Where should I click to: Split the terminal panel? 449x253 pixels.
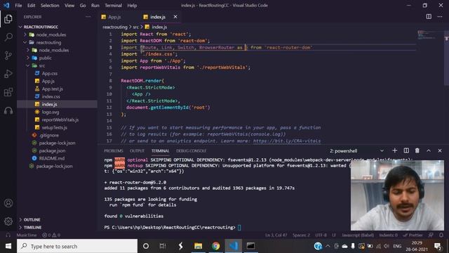tap(406, 150)
